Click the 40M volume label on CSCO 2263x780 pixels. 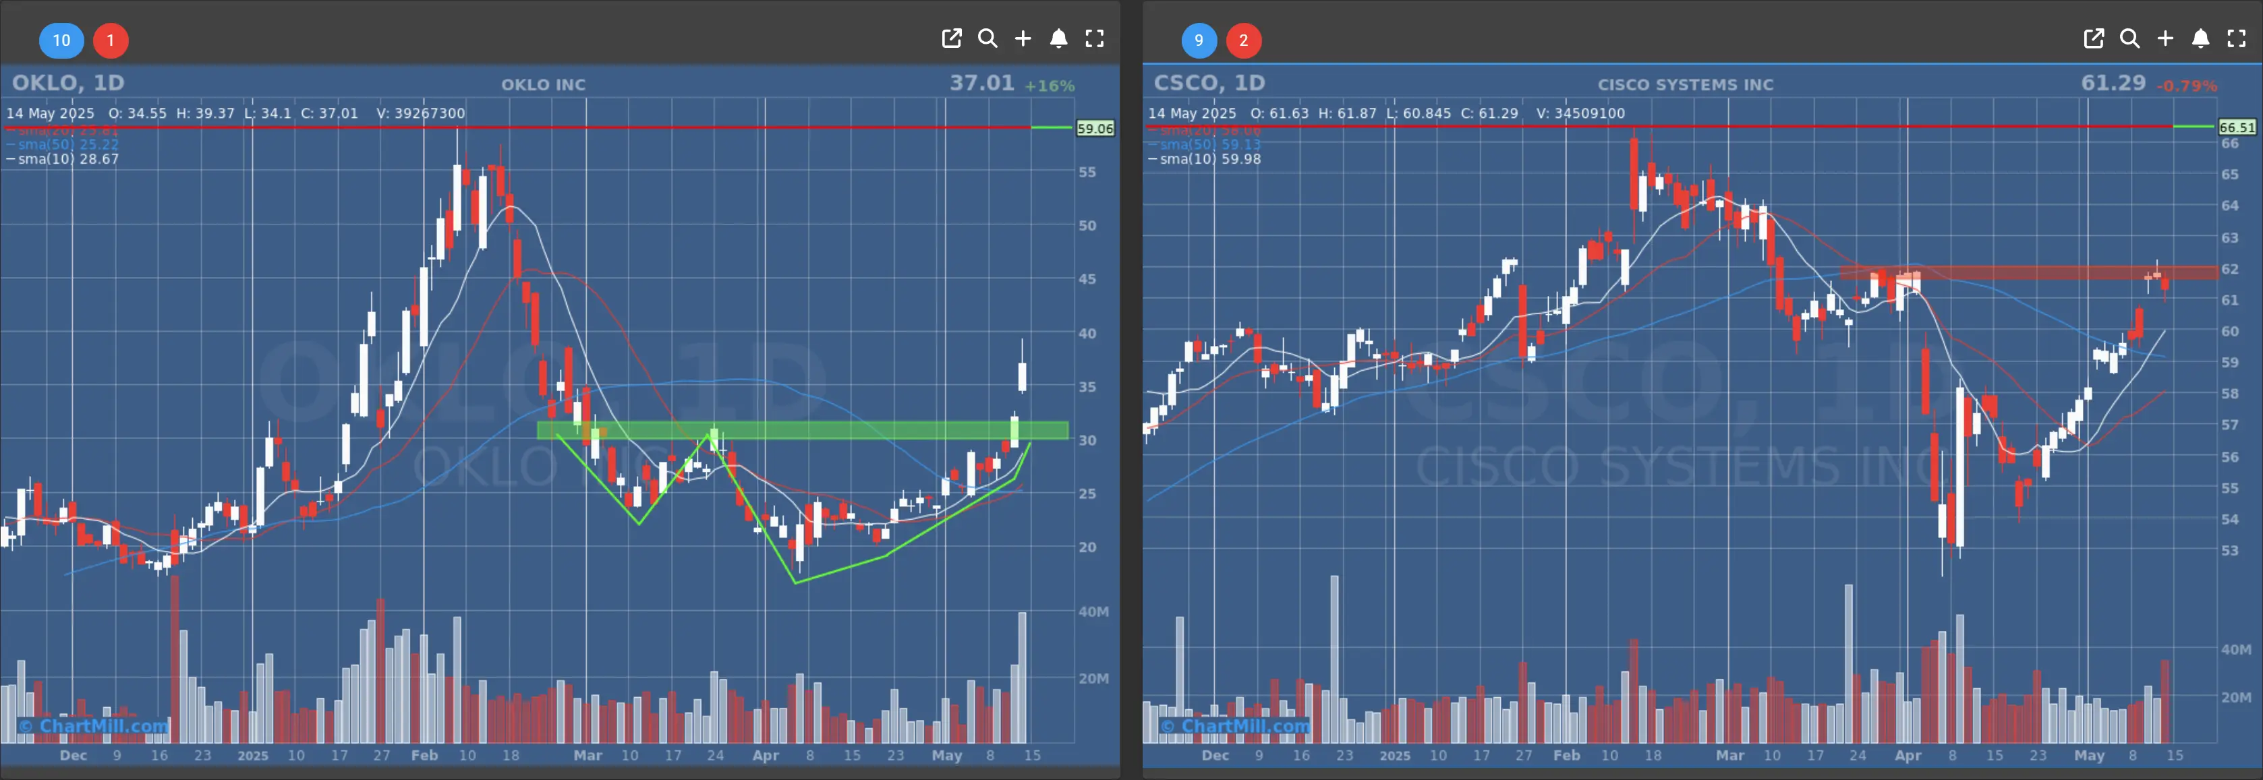point(2236,650)
